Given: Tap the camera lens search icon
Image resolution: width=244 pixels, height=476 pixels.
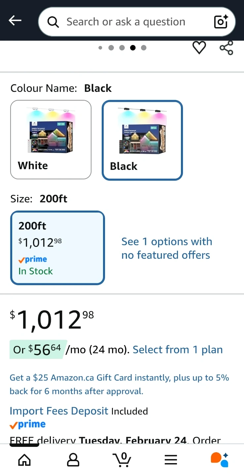Looking at the screenshot, I should (221, 21).
